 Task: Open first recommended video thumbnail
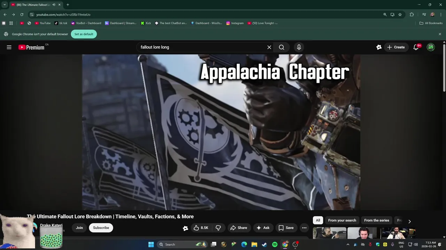coord(330,233)
